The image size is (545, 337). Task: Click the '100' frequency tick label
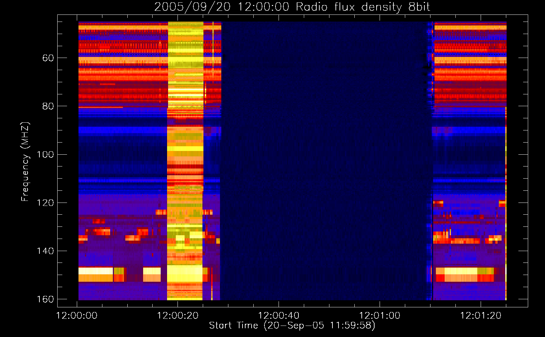tap(45, 154)
